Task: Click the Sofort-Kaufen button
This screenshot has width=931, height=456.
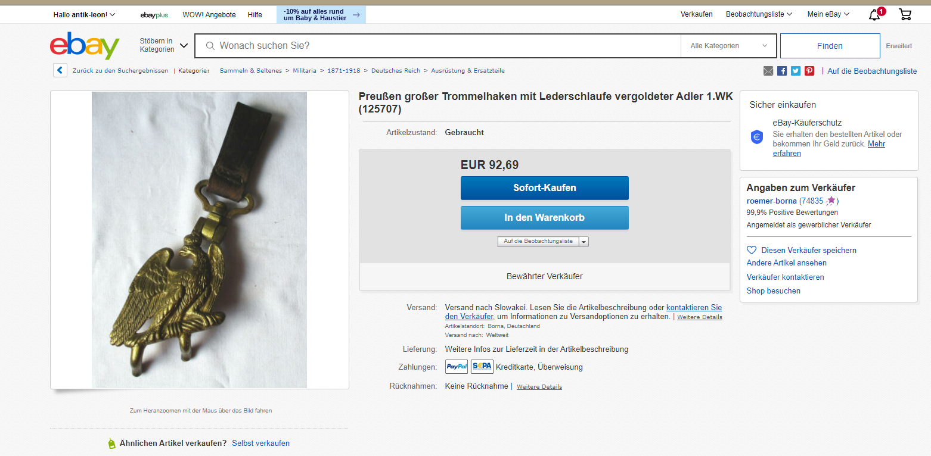Action: pos(545,188)
